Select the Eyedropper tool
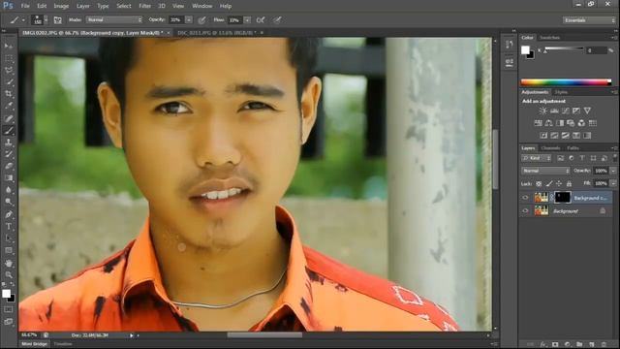 (x=9, y=106)
